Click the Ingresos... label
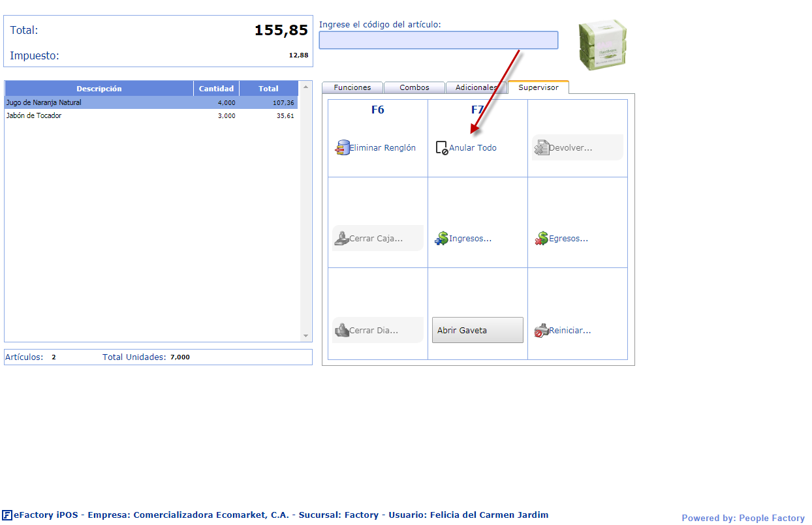 coord(470,239)
